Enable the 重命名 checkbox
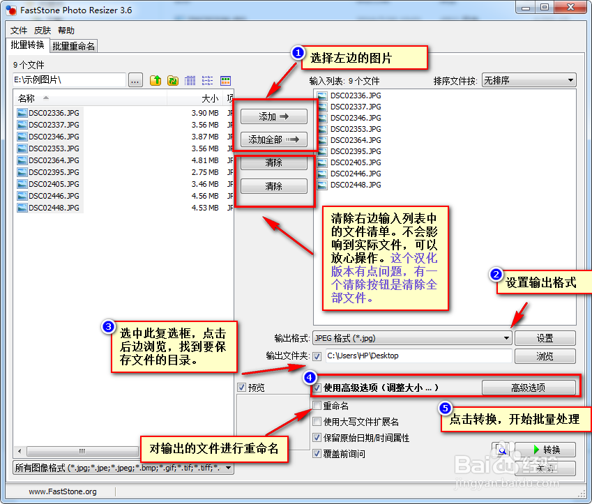The height and width of the screenshot is (504, 592). pyautogui.click(x=317, y=406)
